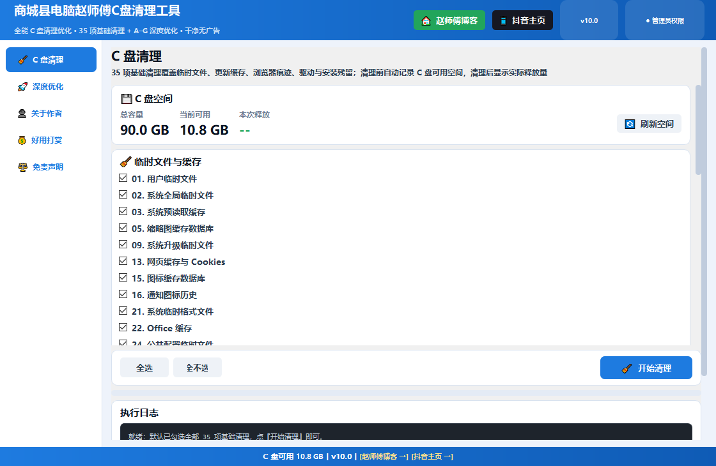Click the house icon on 赵师傅博客 button
The image size is (716, 466).
(x=426, y=20)
